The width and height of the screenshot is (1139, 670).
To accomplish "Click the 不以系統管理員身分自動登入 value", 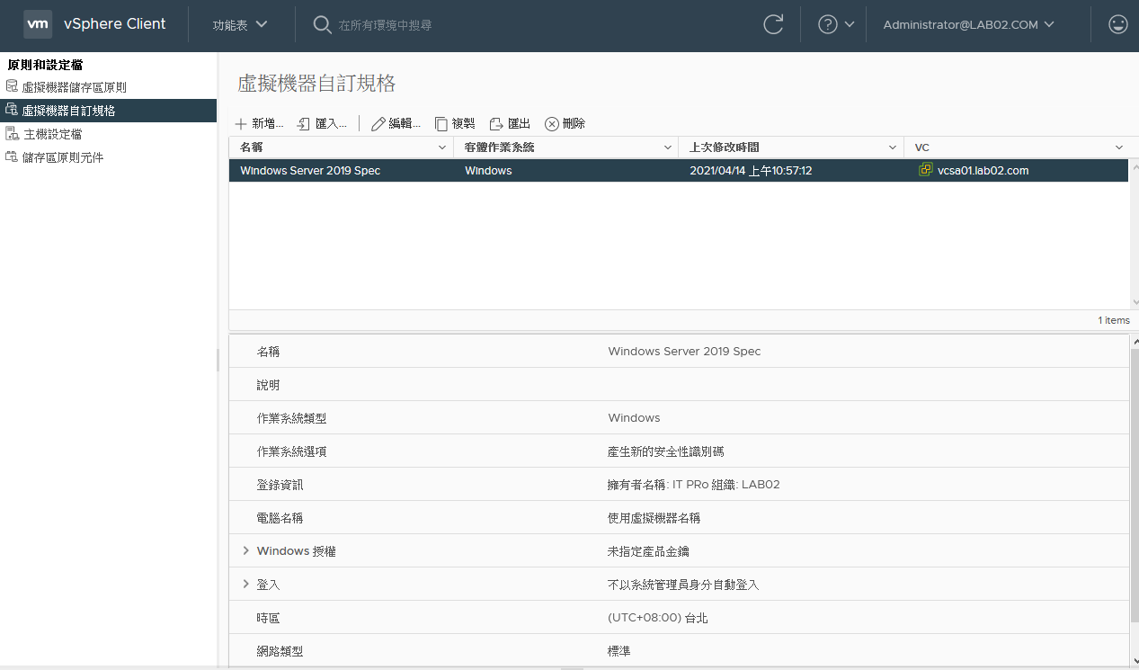I will coord(683,585).
